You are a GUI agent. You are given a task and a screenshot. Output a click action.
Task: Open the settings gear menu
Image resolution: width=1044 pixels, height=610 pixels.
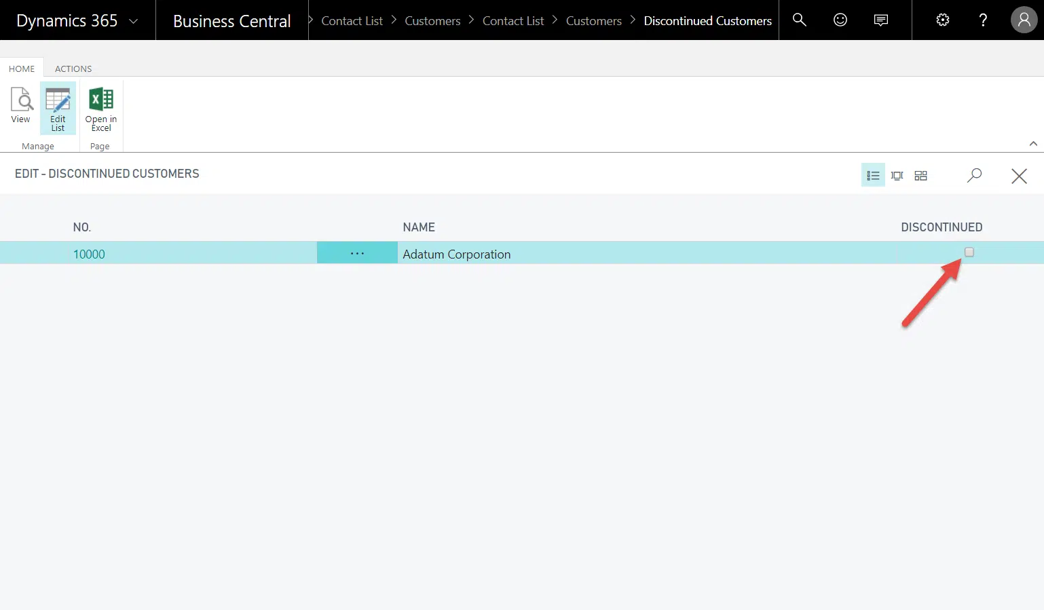point(943,20)
